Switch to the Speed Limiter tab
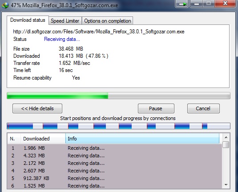Screen dimensions: 238x192 pos(65,21)
